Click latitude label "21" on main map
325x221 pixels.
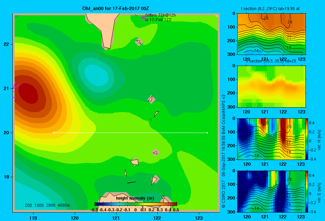tap(6, 88)
